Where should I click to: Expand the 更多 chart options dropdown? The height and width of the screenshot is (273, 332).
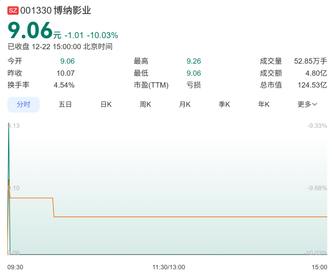coord(307,105)
